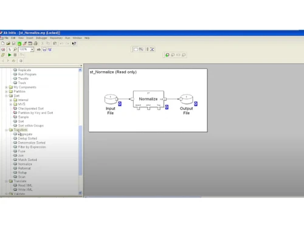Select Trash component in tree
This screenshot has height=228, width=304.
pyautogui.click(x=22, y=83)
